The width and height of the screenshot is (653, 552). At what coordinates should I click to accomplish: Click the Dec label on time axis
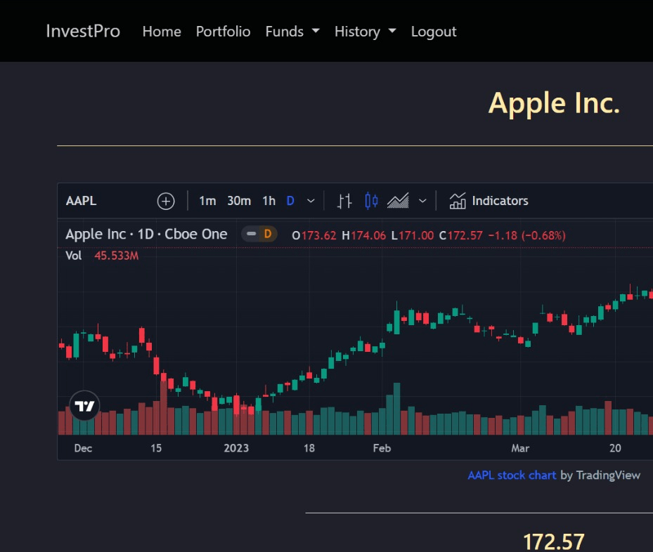tap(83, 448)
